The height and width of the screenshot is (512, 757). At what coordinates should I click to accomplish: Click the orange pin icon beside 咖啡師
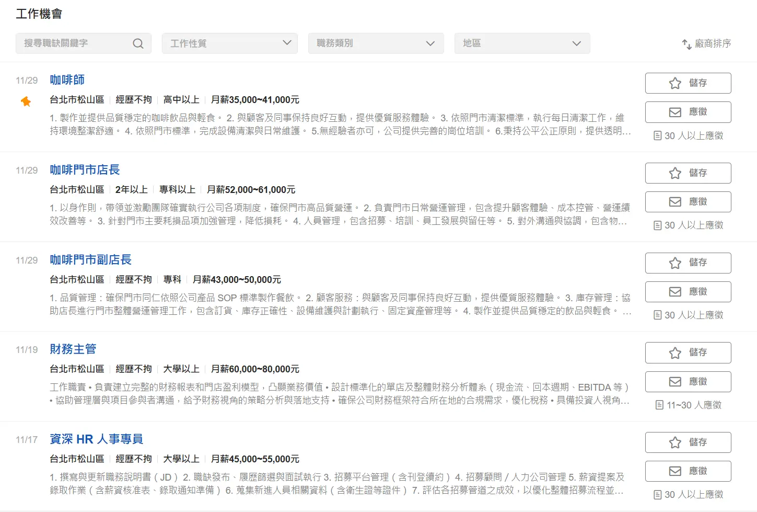(26, 101)
